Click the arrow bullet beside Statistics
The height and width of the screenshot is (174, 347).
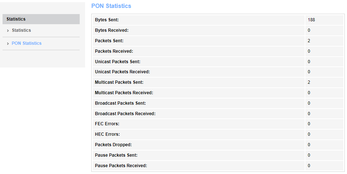pyautogui.click(x=8, y=31)
